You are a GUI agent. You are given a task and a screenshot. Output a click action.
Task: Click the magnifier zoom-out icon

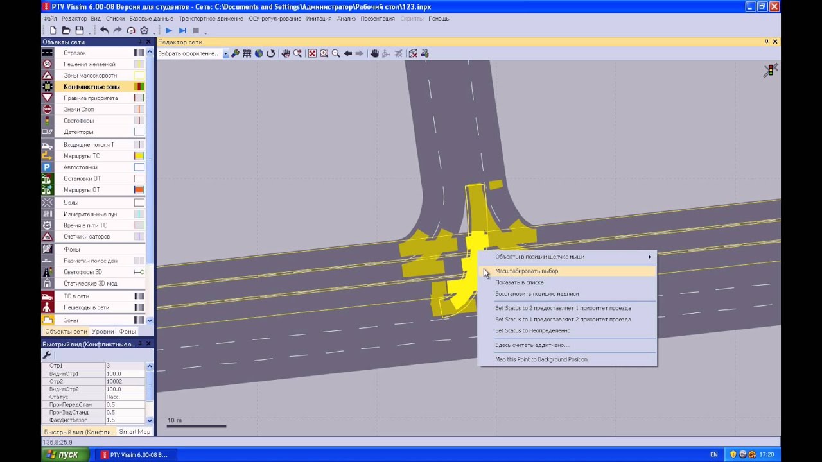pos(336,53)
